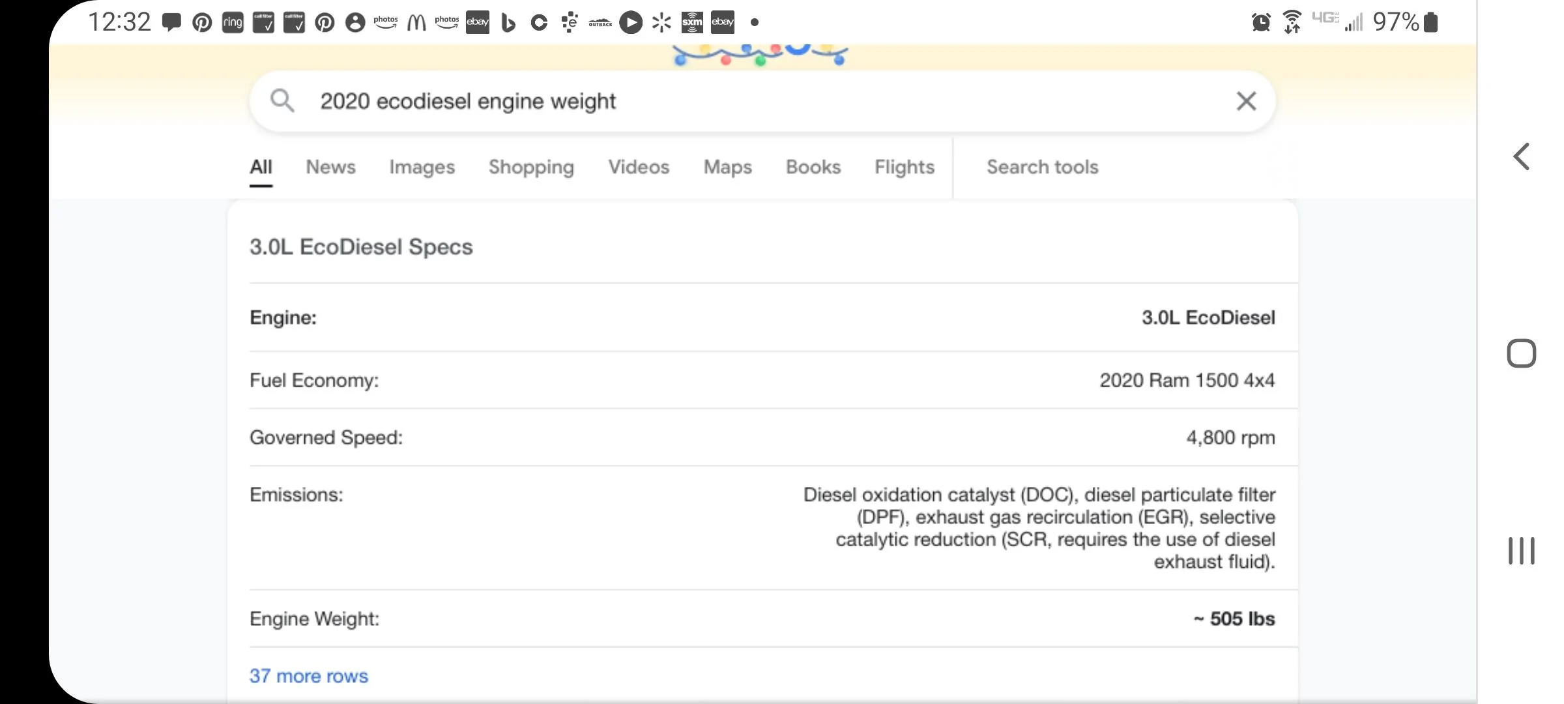Screen dimensions: 1564x704
Task: Tap the battery icon
Action: pos(1431,22)
